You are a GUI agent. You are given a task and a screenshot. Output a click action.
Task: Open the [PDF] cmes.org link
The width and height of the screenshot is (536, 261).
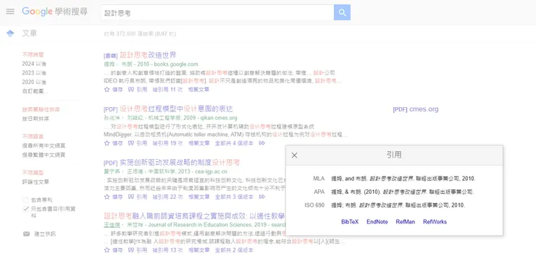click(416, 109)
